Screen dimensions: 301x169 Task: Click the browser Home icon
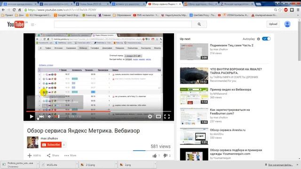[x=19, y=10]
